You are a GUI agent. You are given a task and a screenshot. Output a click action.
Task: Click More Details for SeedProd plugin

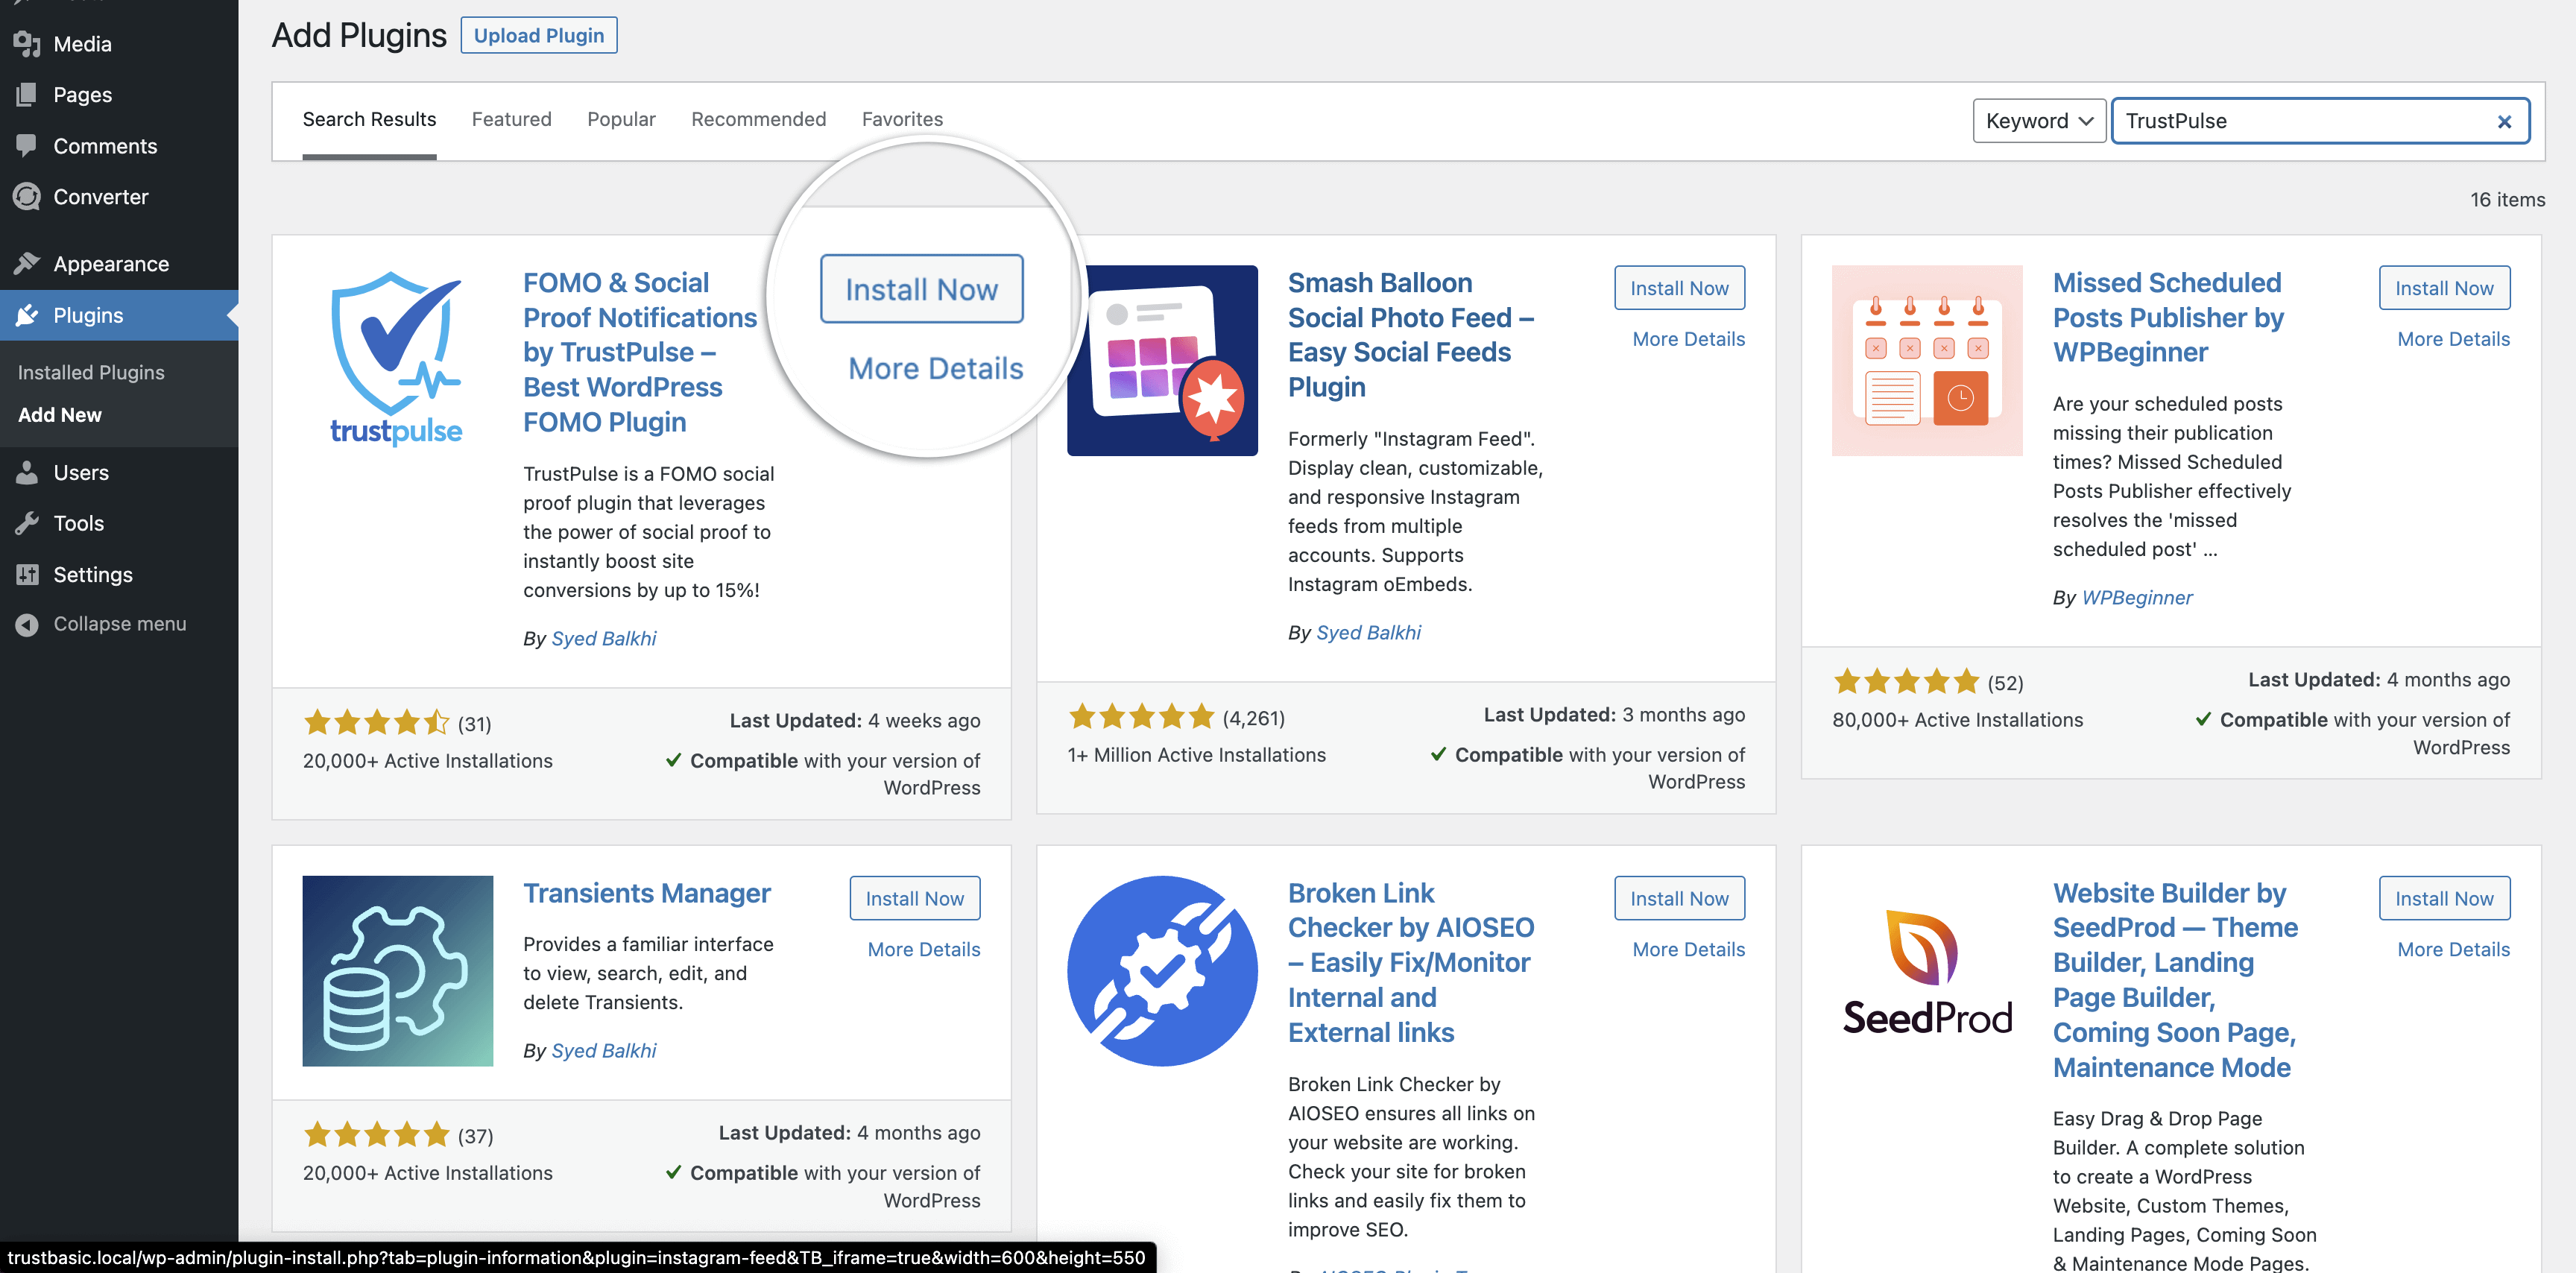[2453, 948]
